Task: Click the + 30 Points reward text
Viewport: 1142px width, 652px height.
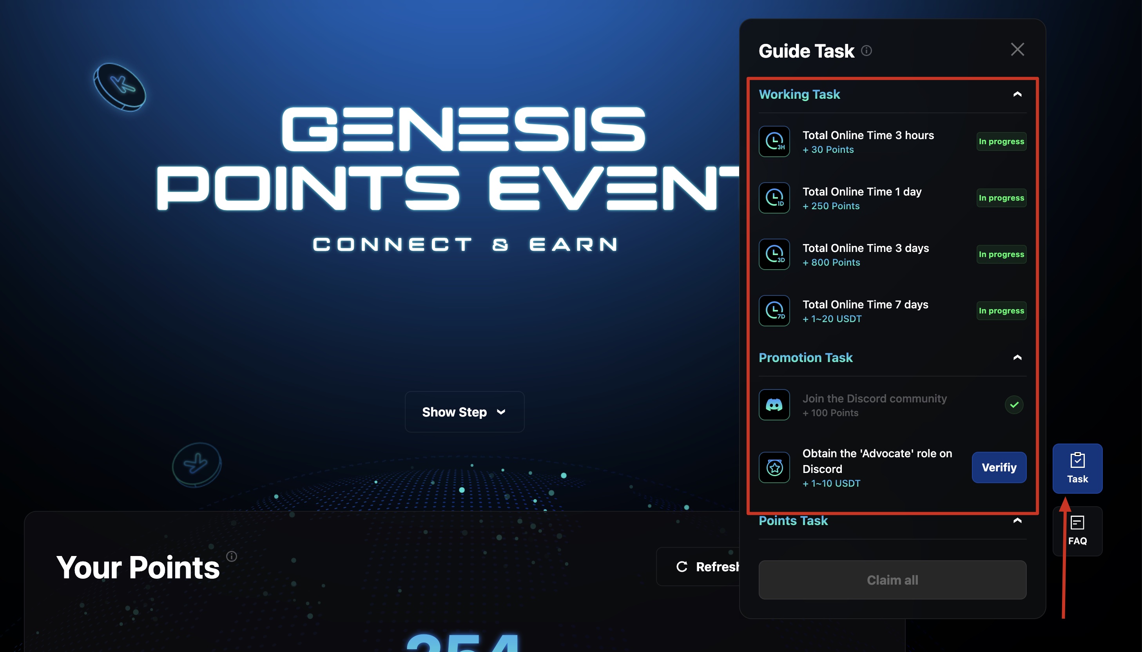Action: [828, 150]
